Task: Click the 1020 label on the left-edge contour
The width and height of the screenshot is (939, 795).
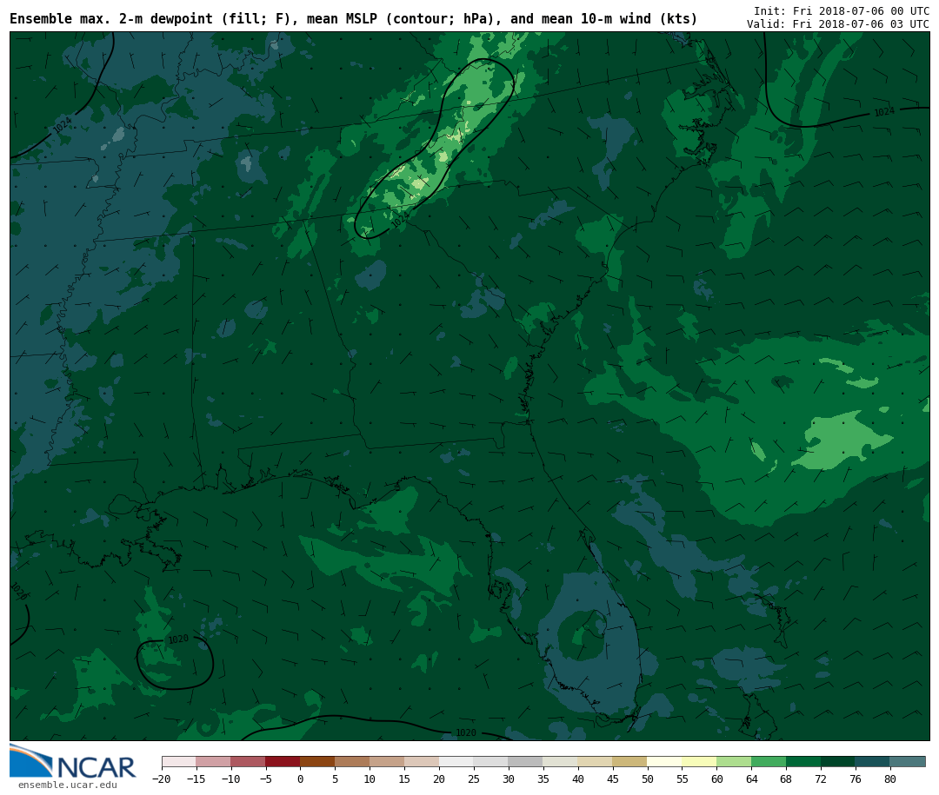Action: point(19,591)
